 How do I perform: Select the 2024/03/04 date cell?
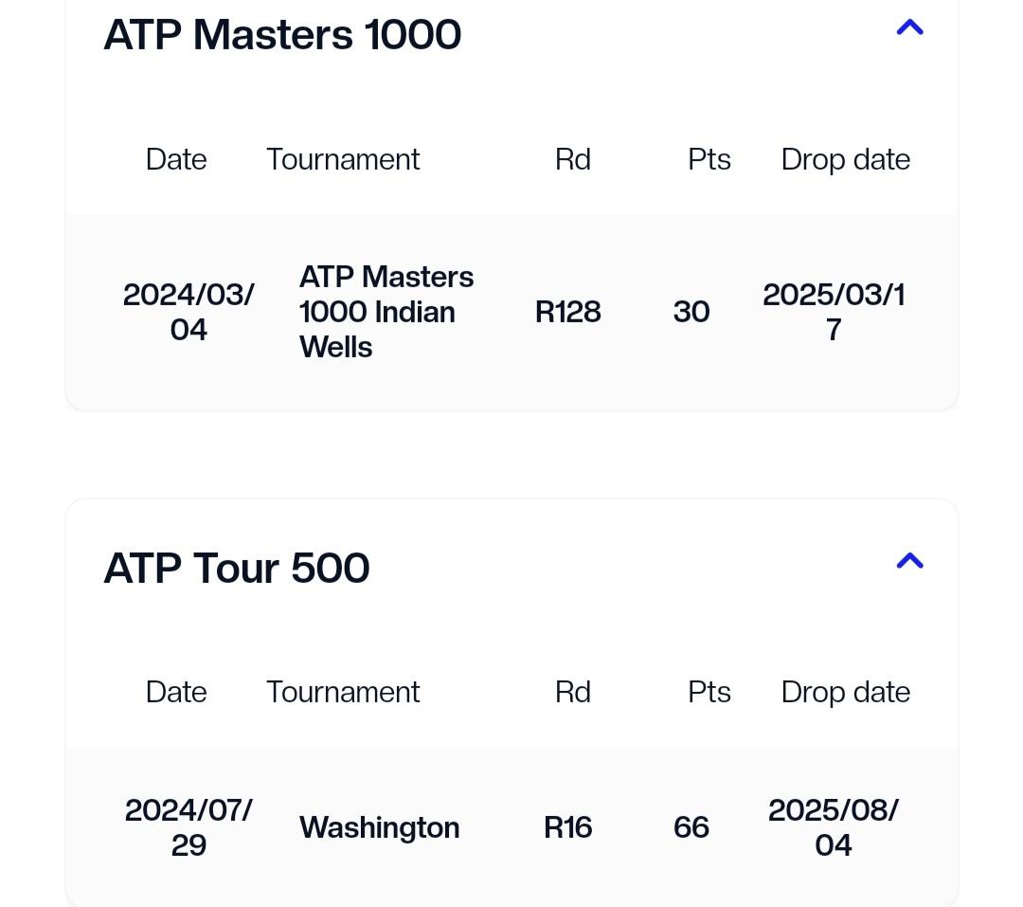tap(188, 312)
